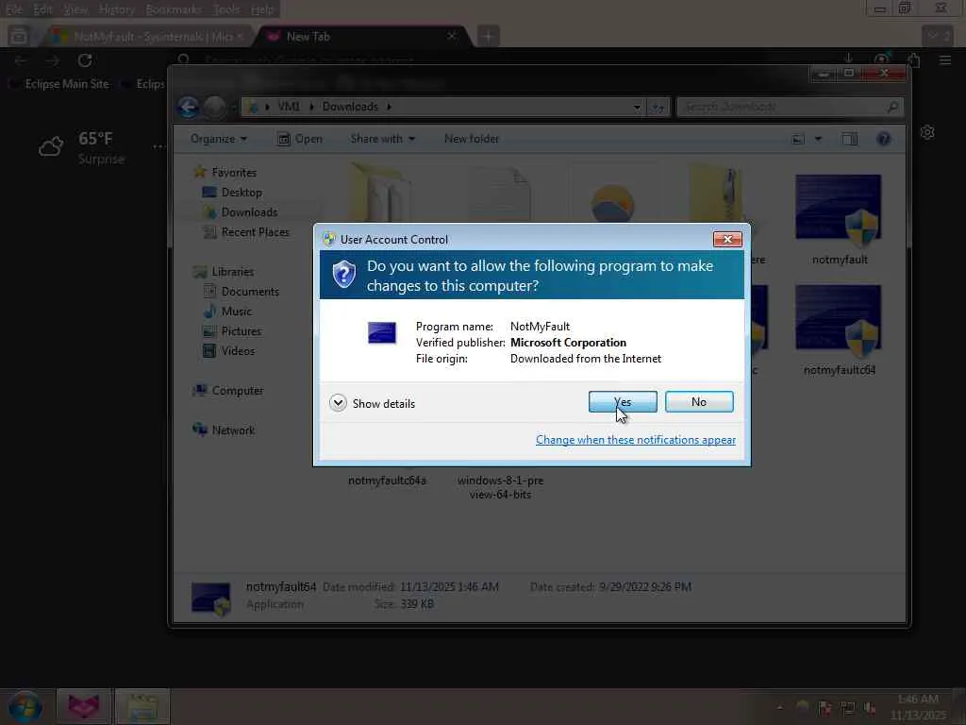Open browser Help menu
This screenshot has height=725, width=966.
click(x=262, y=9)
